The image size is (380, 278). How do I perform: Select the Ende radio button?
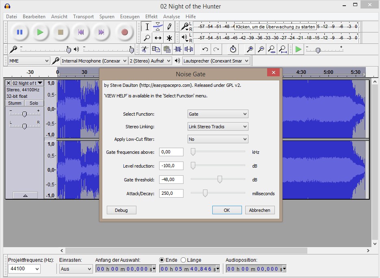[162, 260]
